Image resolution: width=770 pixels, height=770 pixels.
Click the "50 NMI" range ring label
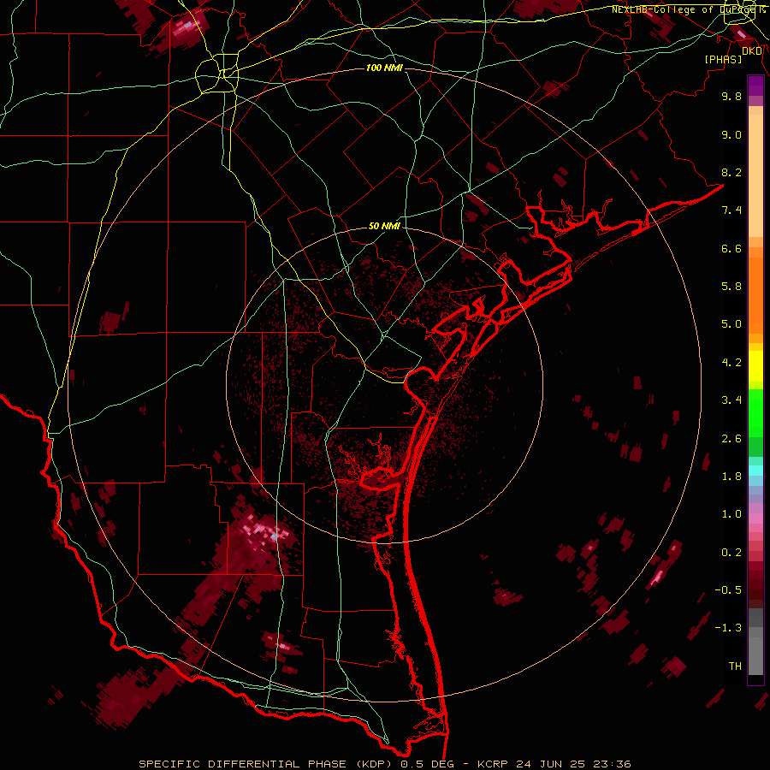pos(384,227)
